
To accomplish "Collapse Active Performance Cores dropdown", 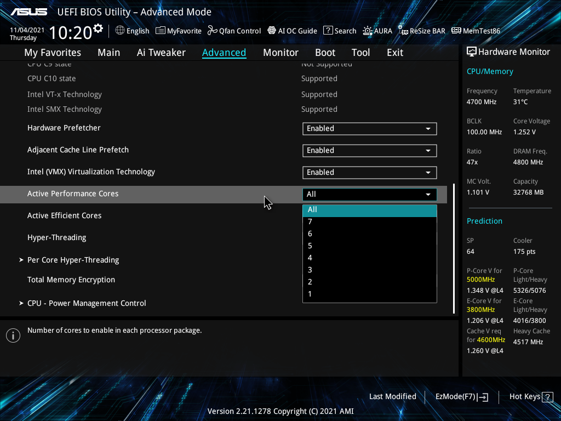I will click(370, 195).
